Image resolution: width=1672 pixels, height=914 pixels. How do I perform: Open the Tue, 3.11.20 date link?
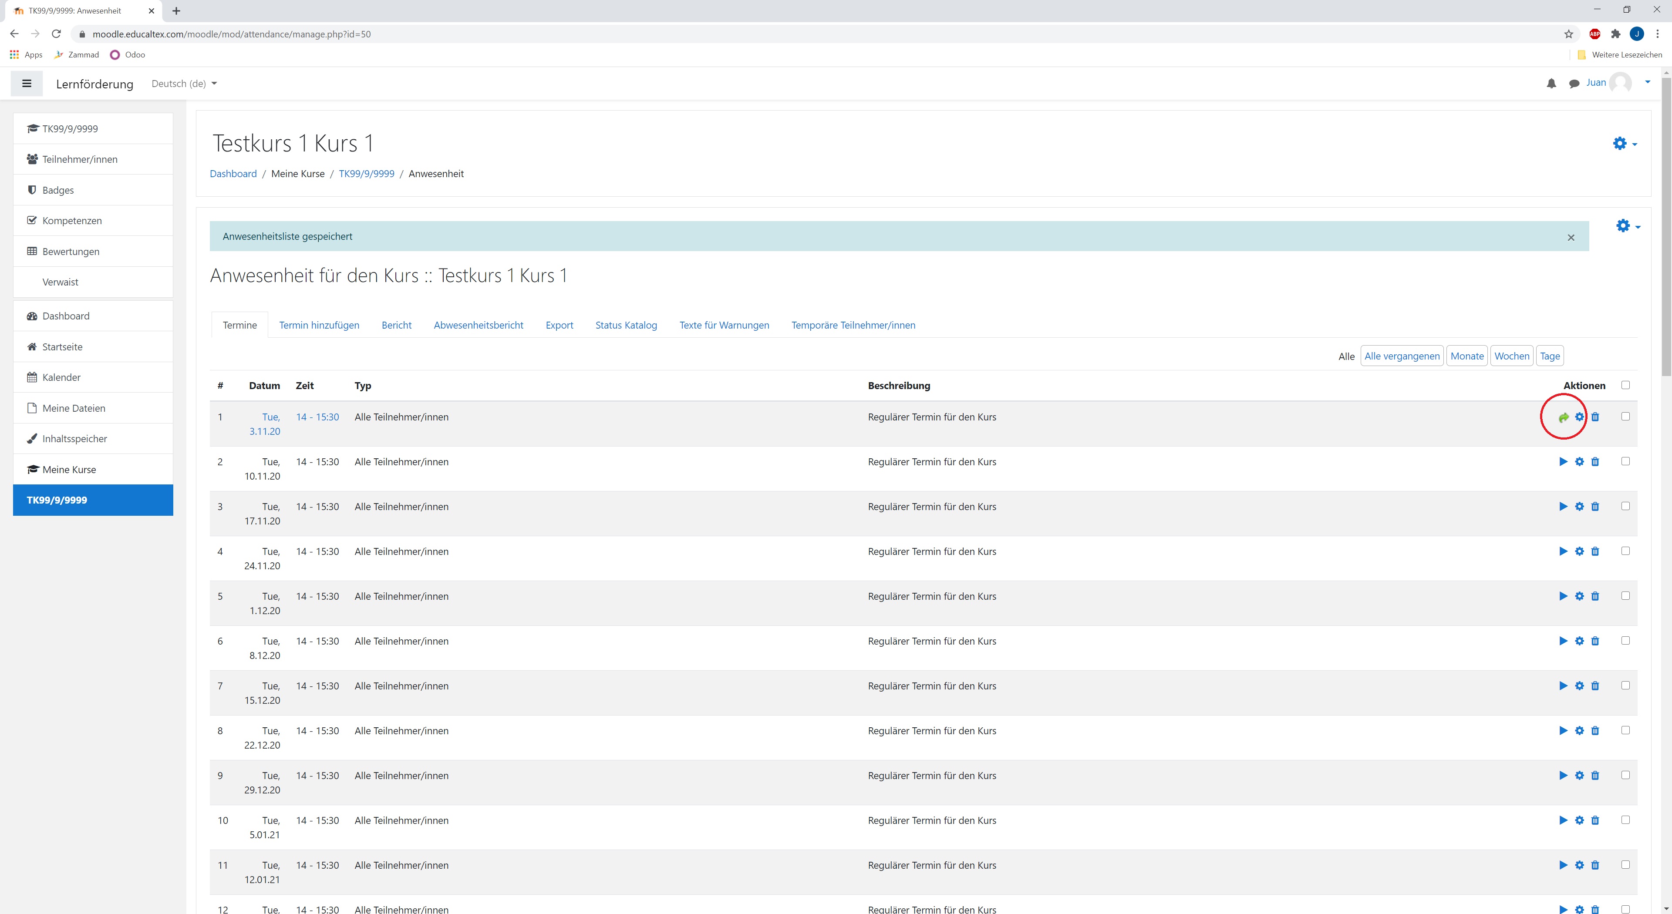pyautogui.click(x=265, y=424)
